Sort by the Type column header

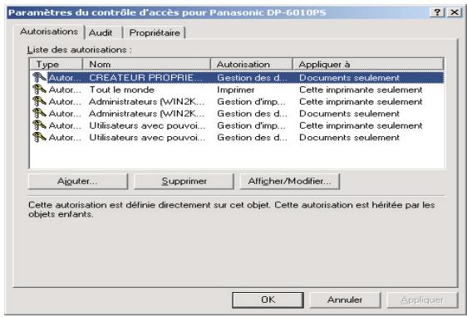56,64
